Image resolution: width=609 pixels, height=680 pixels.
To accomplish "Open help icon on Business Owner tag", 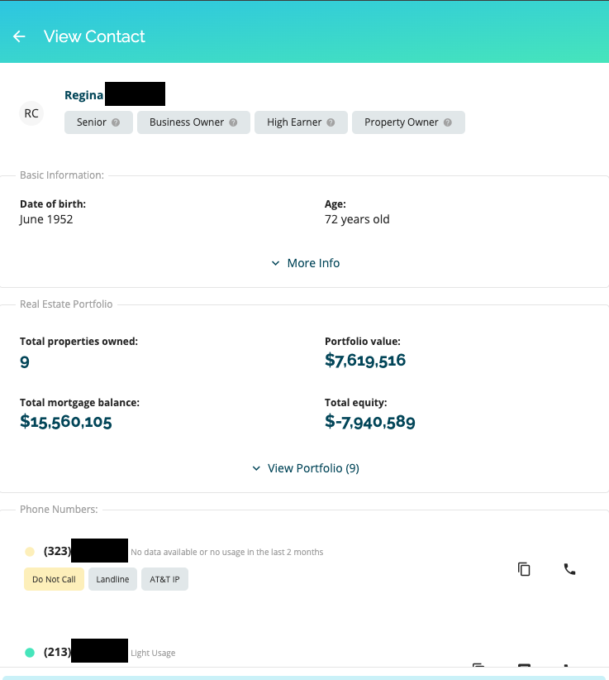I will pos(233,122).
